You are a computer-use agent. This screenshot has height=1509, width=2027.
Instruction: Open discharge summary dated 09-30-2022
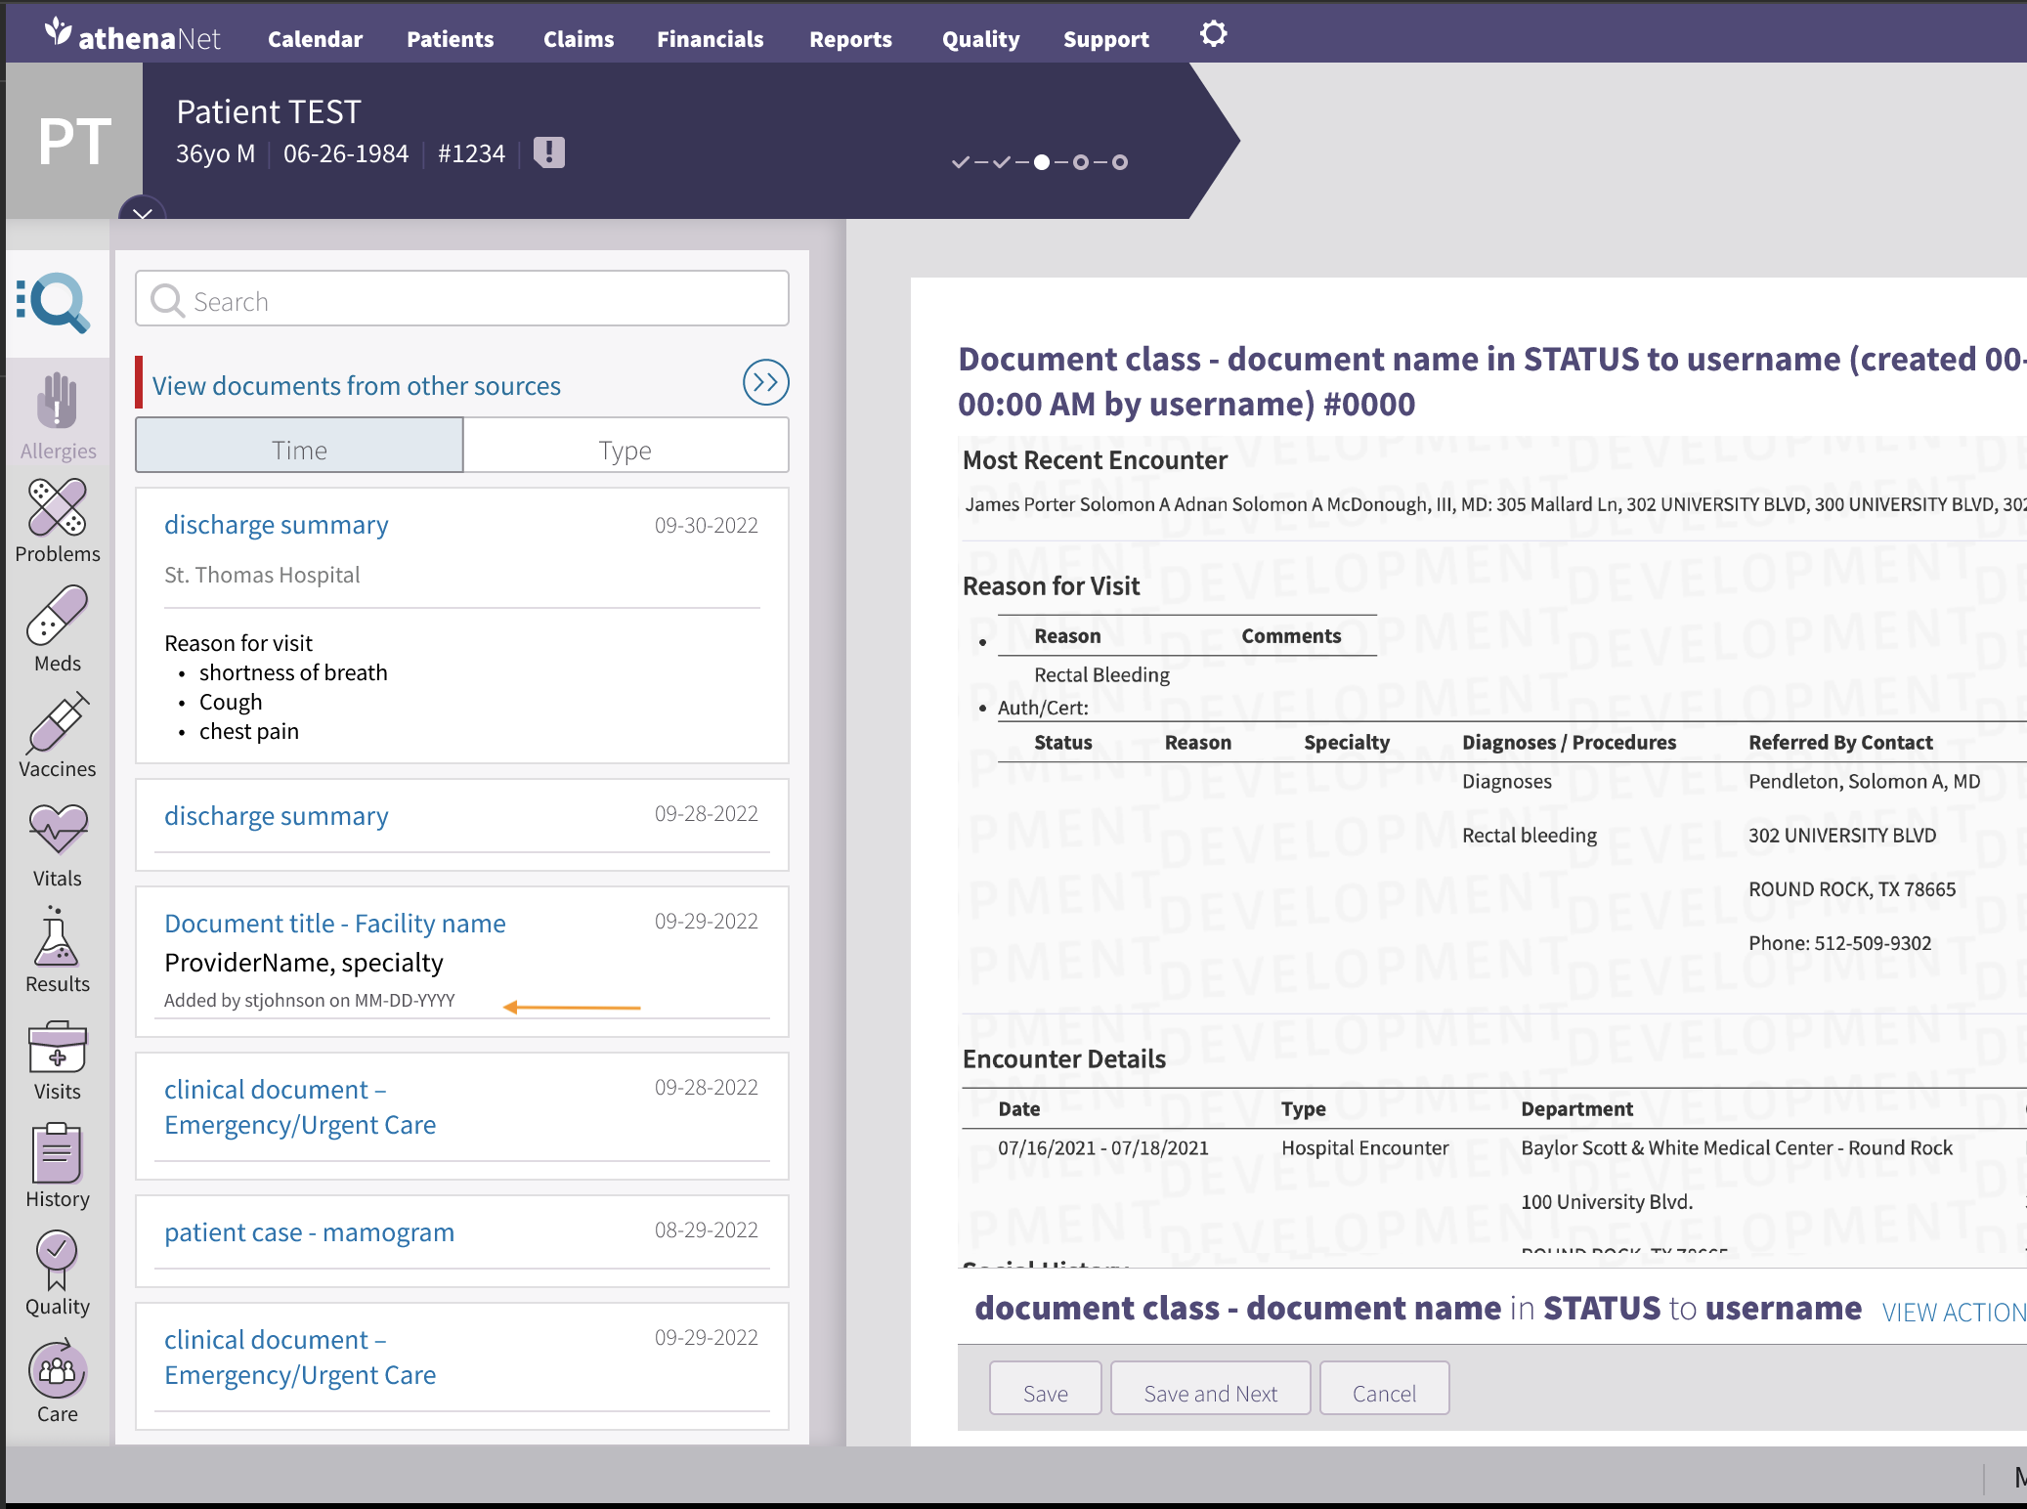point(277,524)
